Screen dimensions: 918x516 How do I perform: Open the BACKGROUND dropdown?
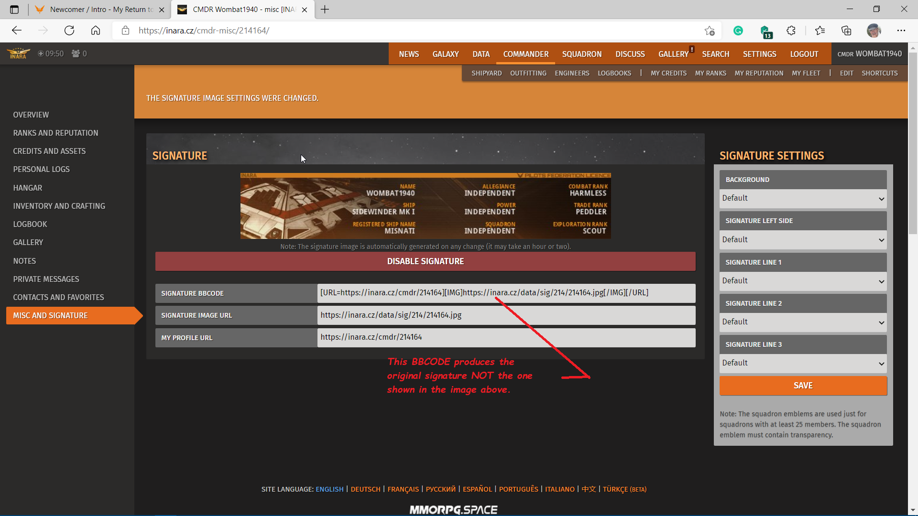pos(803,198)
